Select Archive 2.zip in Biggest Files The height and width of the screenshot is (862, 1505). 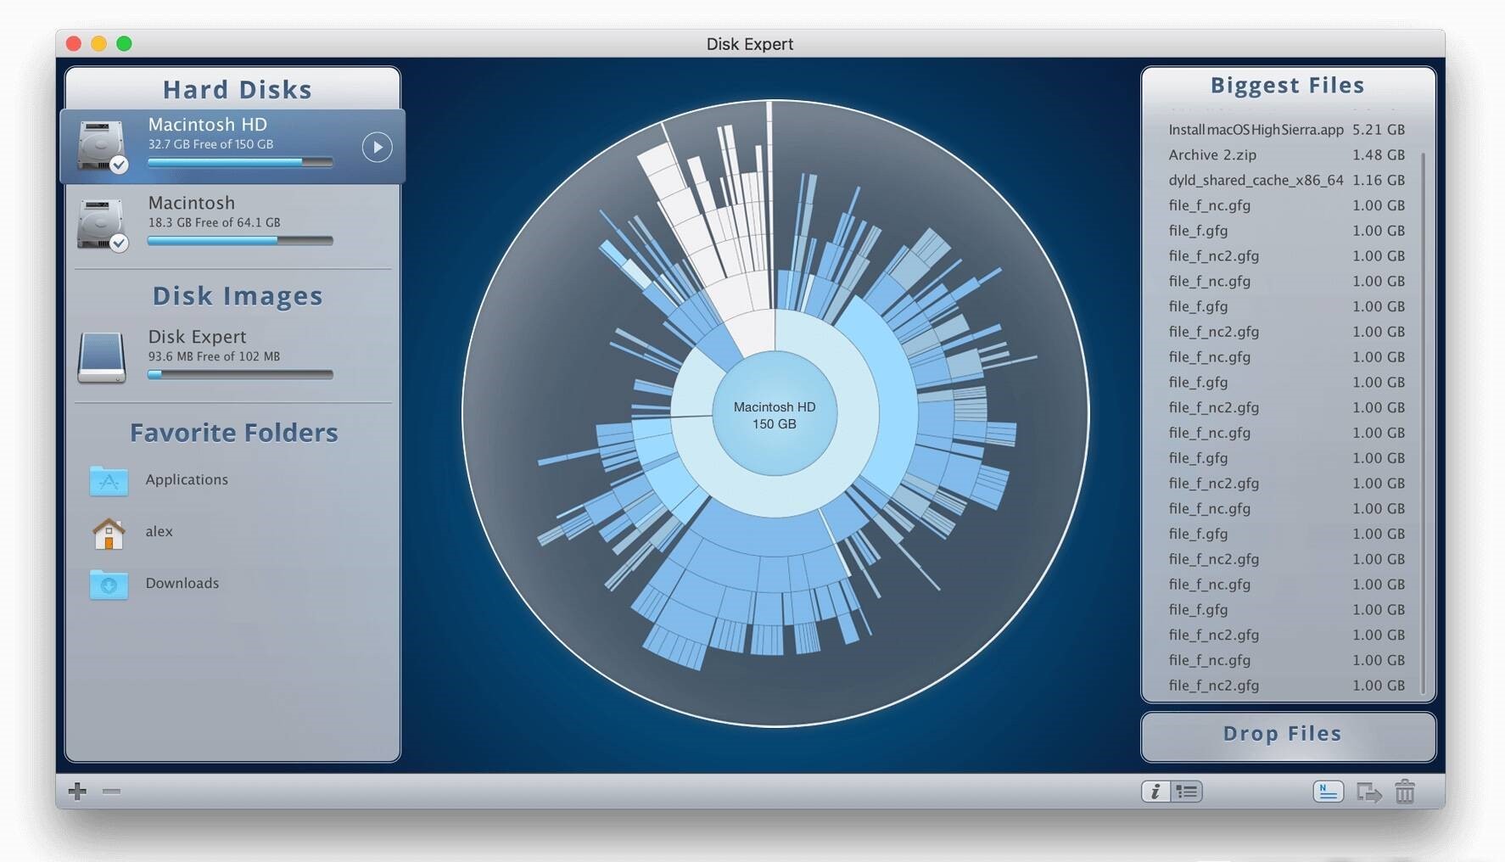click(x=1212, y=154)
